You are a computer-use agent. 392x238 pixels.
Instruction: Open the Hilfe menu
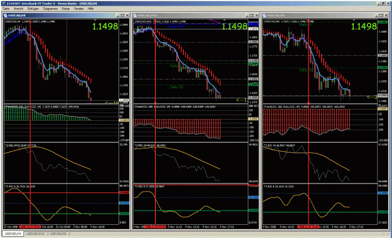click(90, 9)
